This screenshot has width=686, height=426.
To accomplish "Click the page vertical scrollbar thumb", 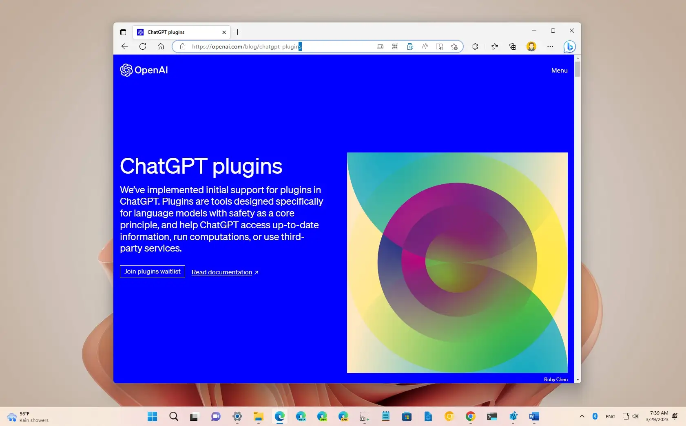I will point(578,69).
